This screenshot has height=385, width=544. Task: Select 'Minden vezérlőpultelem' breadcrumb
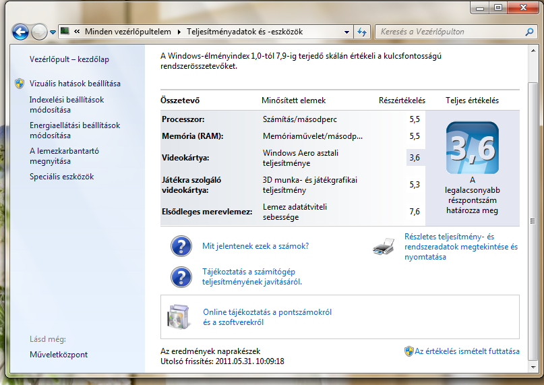tap(128, 32)
